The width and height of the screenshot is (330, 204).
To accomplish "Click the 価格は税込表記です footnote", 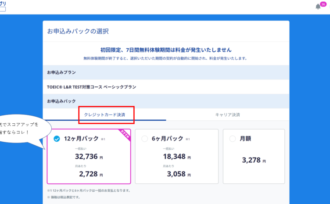I will pyautogui.click(x=64, y=197).
